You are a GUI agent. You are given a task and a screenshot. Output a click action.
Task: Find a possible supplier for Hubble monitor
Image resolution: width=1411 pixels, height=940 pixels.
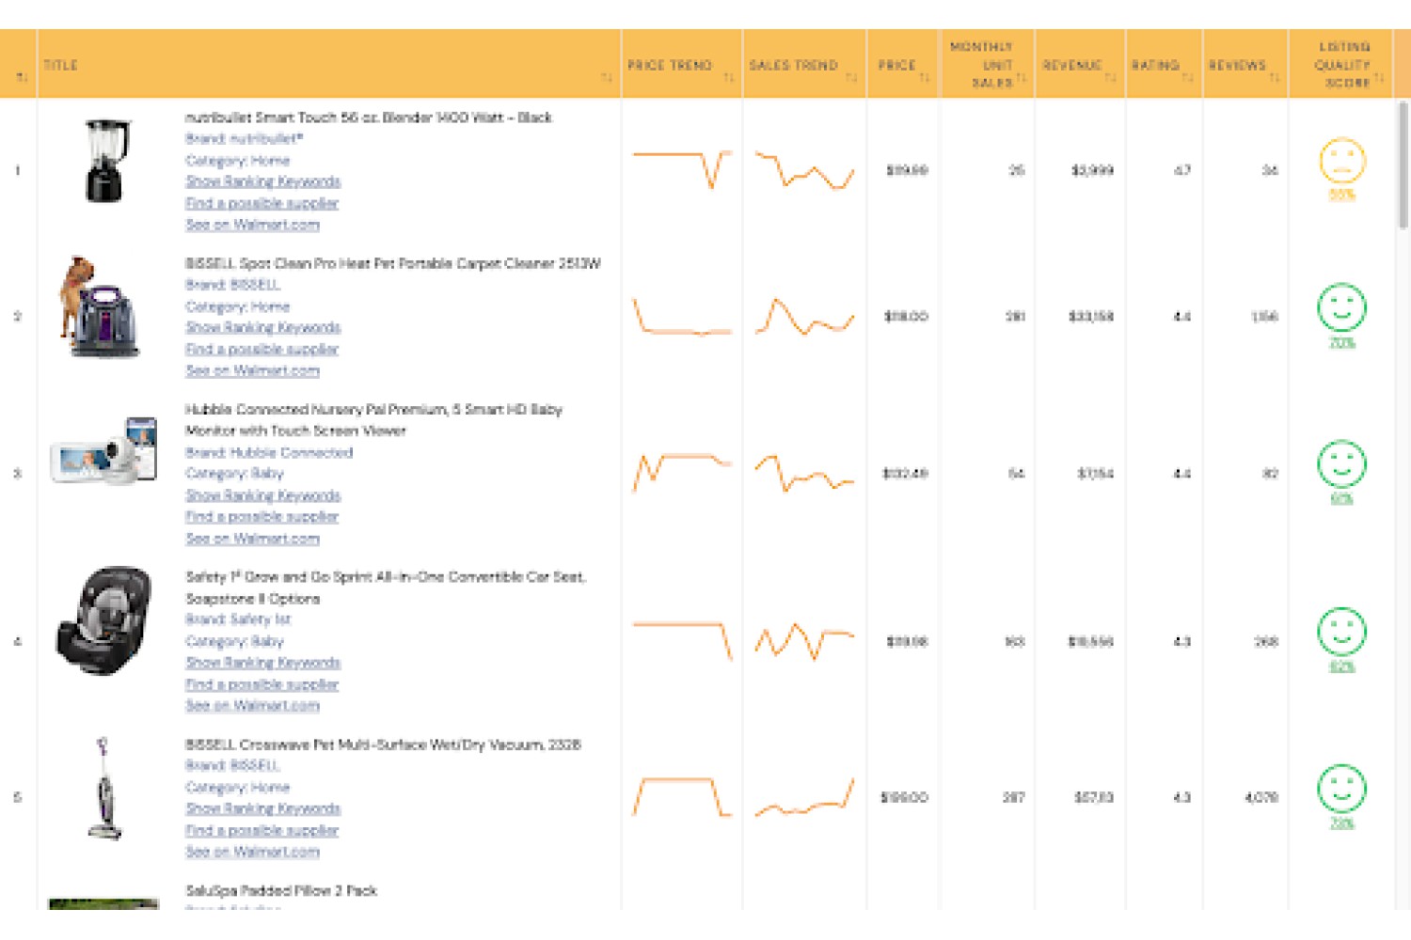[x=262, y=516]
